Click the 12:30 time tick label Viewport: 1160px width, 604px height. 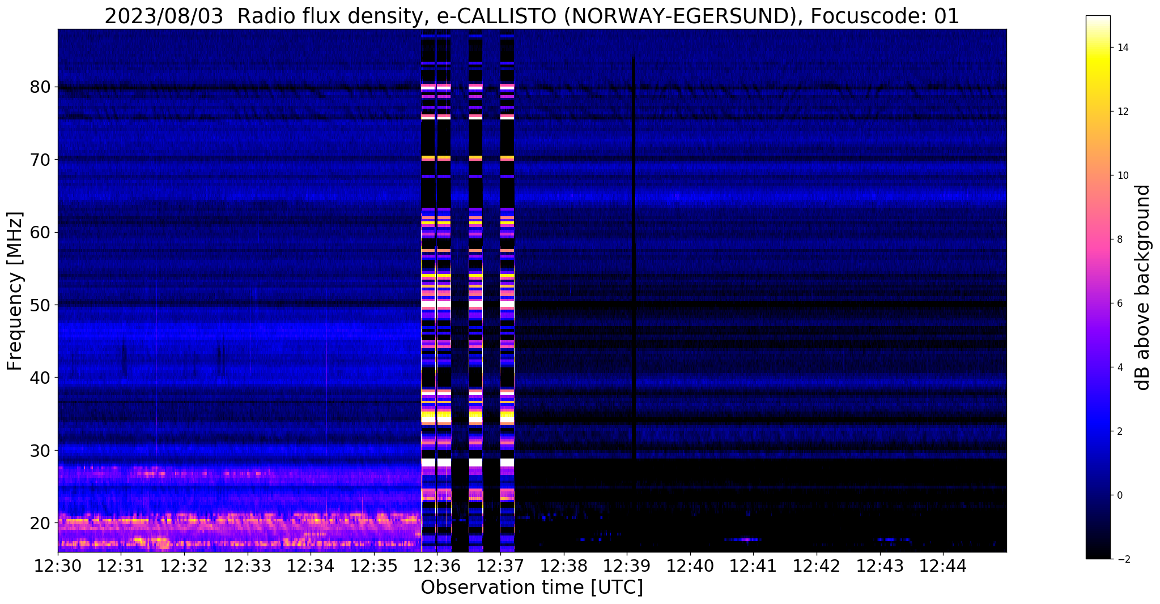click(x=58, y=565)
